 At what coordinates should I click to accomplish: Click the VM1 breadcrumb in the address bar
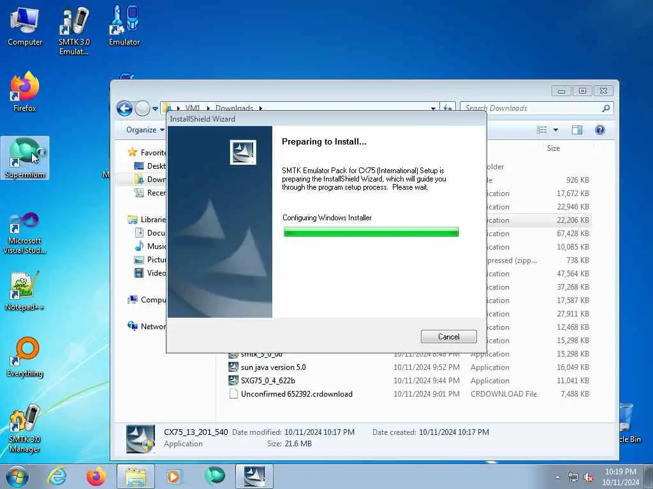click(193, 108)
